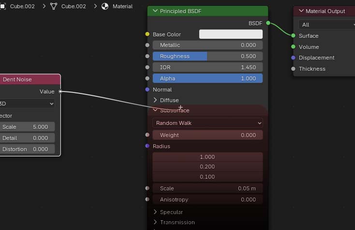
Task: Open the Random Walk subsurface method dropdown
Action: click(x=207, y=123)
